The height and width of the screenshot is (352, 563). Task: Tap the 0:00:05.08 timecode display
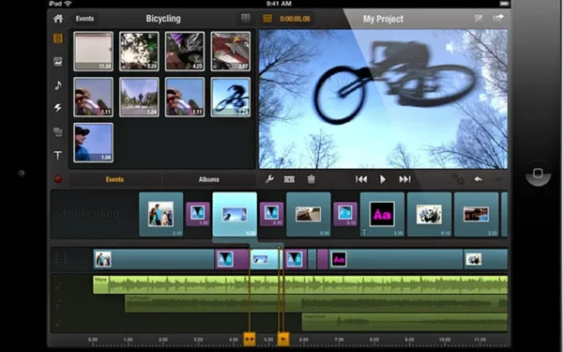[295, 19]
